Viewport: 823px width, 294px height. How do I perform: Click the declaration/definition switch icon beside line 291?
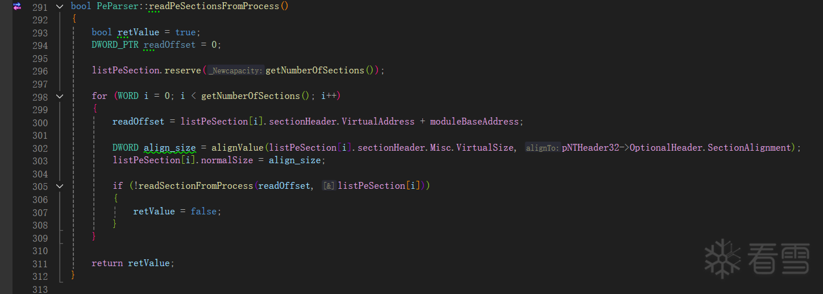(x=17, y=6)
